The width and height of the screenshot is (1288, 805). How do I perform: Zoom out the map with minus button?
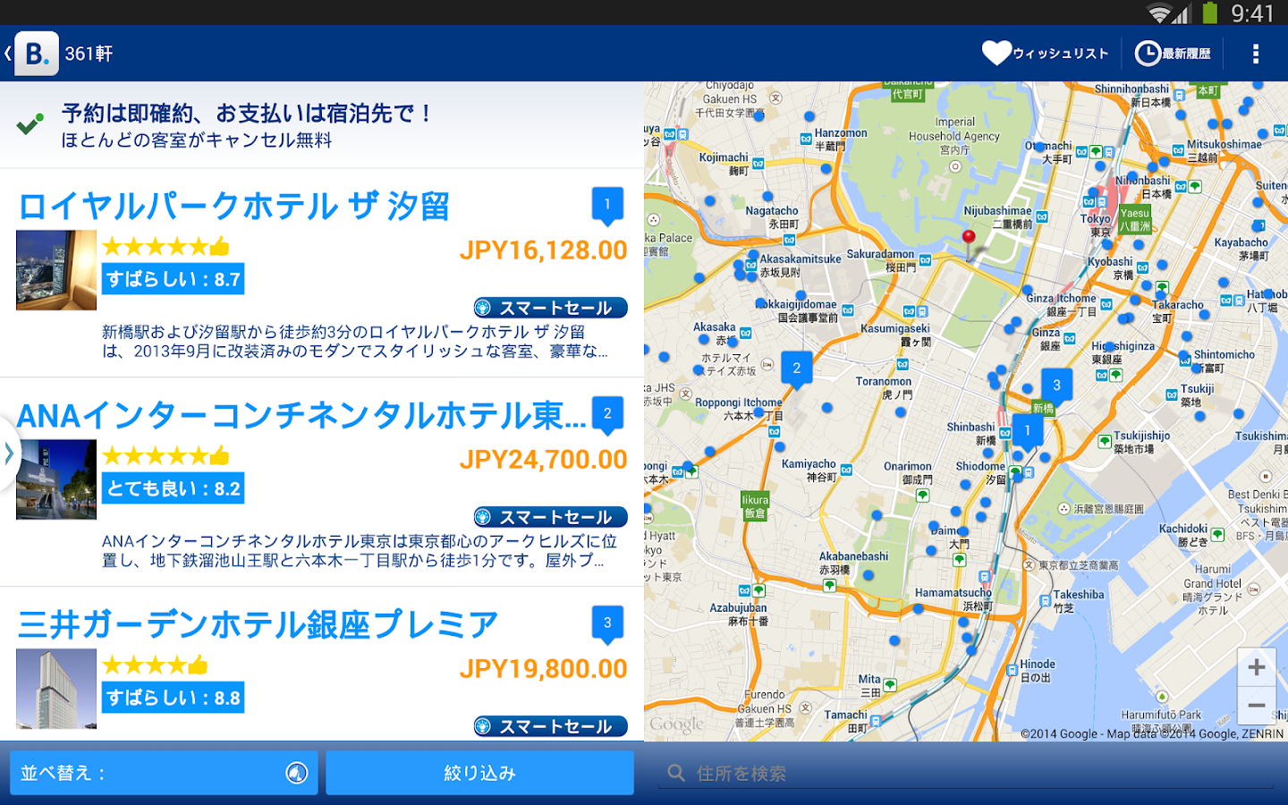tap(1256, 706)
